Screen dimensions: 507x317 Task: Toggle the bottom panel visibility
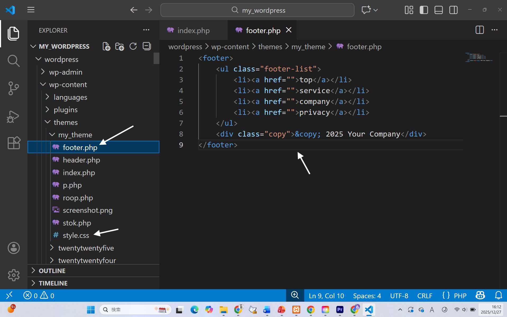click(x=438, y=10)
